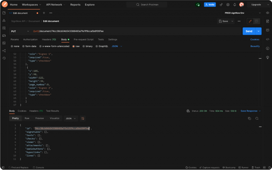Open the Collections sidebar icon
The width and height of the screenshot is (272, 170).
(x=4, y=13)
